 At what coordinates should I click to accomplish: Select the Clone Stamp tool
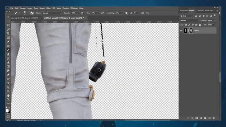click(x=8, y=54)
